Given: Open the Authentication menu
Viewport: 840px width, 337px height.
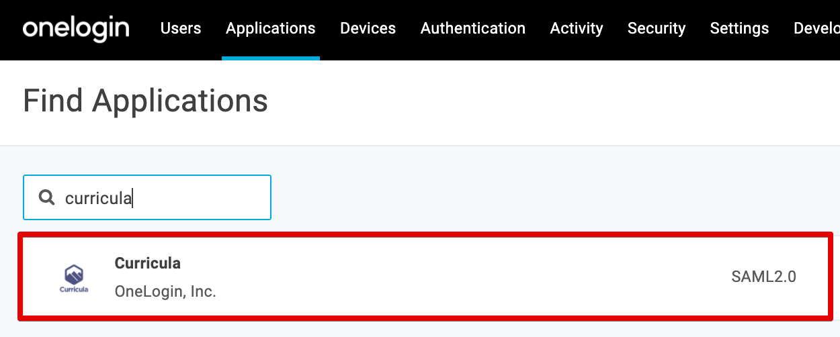Looking at the screenshot, I should (x=473, y=29).
